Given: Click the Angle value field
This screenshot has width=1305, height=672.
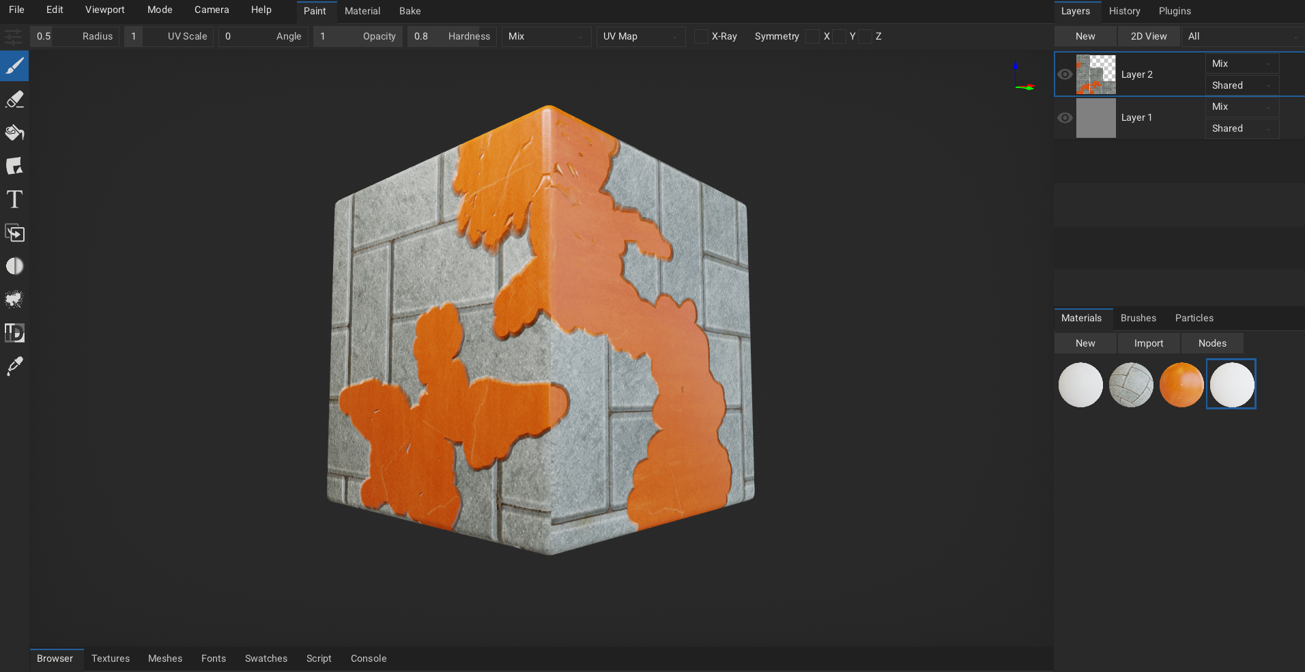Looking at the screenshot, I should 263,36.
